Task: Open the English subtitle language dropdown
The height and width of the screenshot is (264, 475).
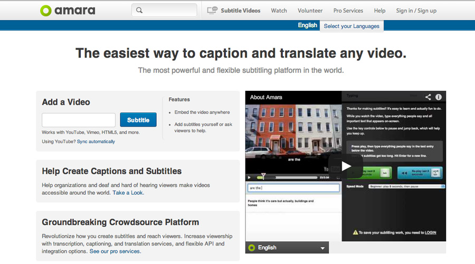Action: click(287, 248)
